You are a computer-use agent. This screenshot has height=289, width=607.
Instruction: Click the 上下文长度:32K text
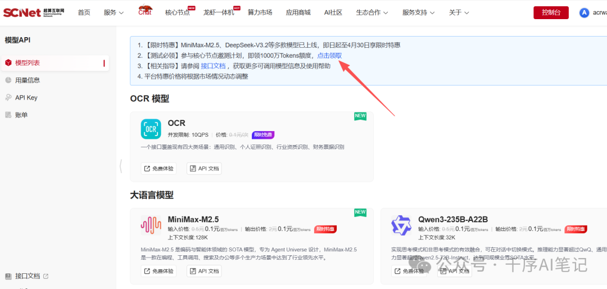437,237
